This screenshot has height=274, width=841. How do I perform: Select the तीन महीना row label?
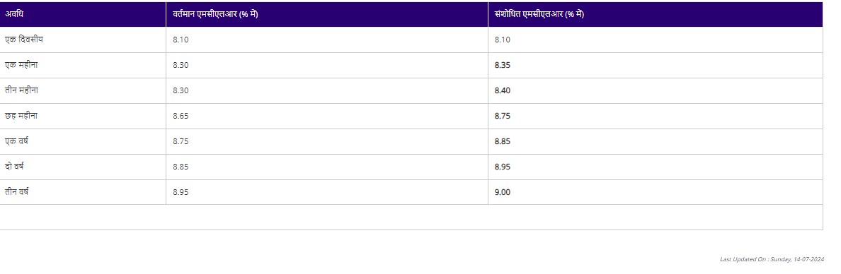[21, 90]
